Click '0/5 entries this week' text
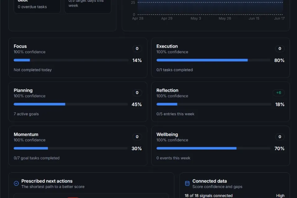The image size is (297, 198). (x=175, y=114)
